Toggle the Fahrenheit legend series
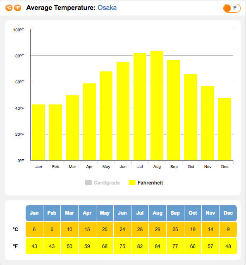 pos(146,183)
